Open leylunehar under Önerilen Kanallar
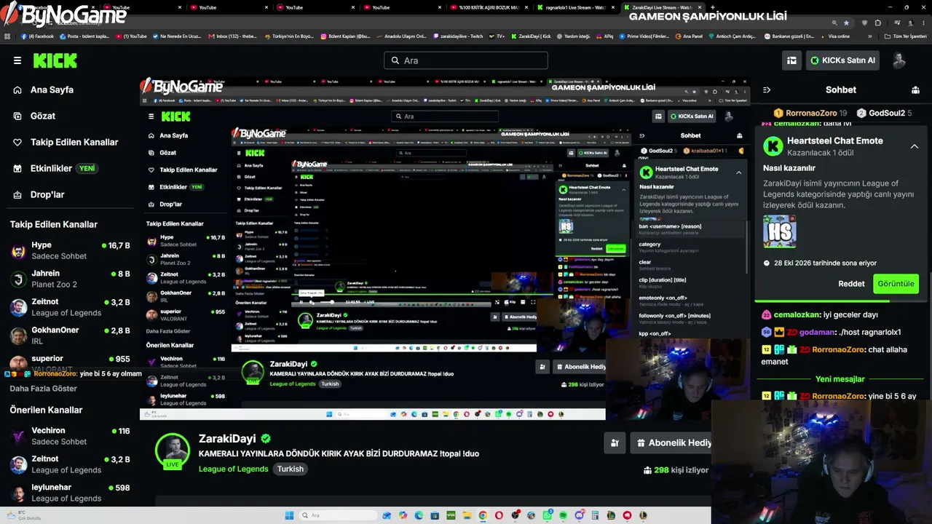932x524 pixels. coord(70,493)
